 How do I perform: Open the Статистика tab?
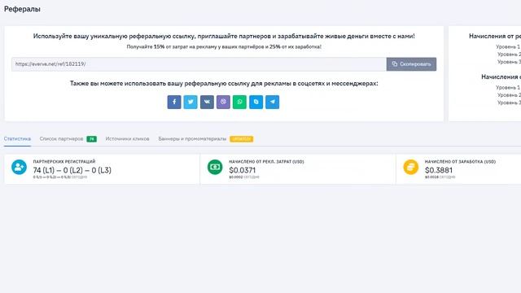(17, 139)
